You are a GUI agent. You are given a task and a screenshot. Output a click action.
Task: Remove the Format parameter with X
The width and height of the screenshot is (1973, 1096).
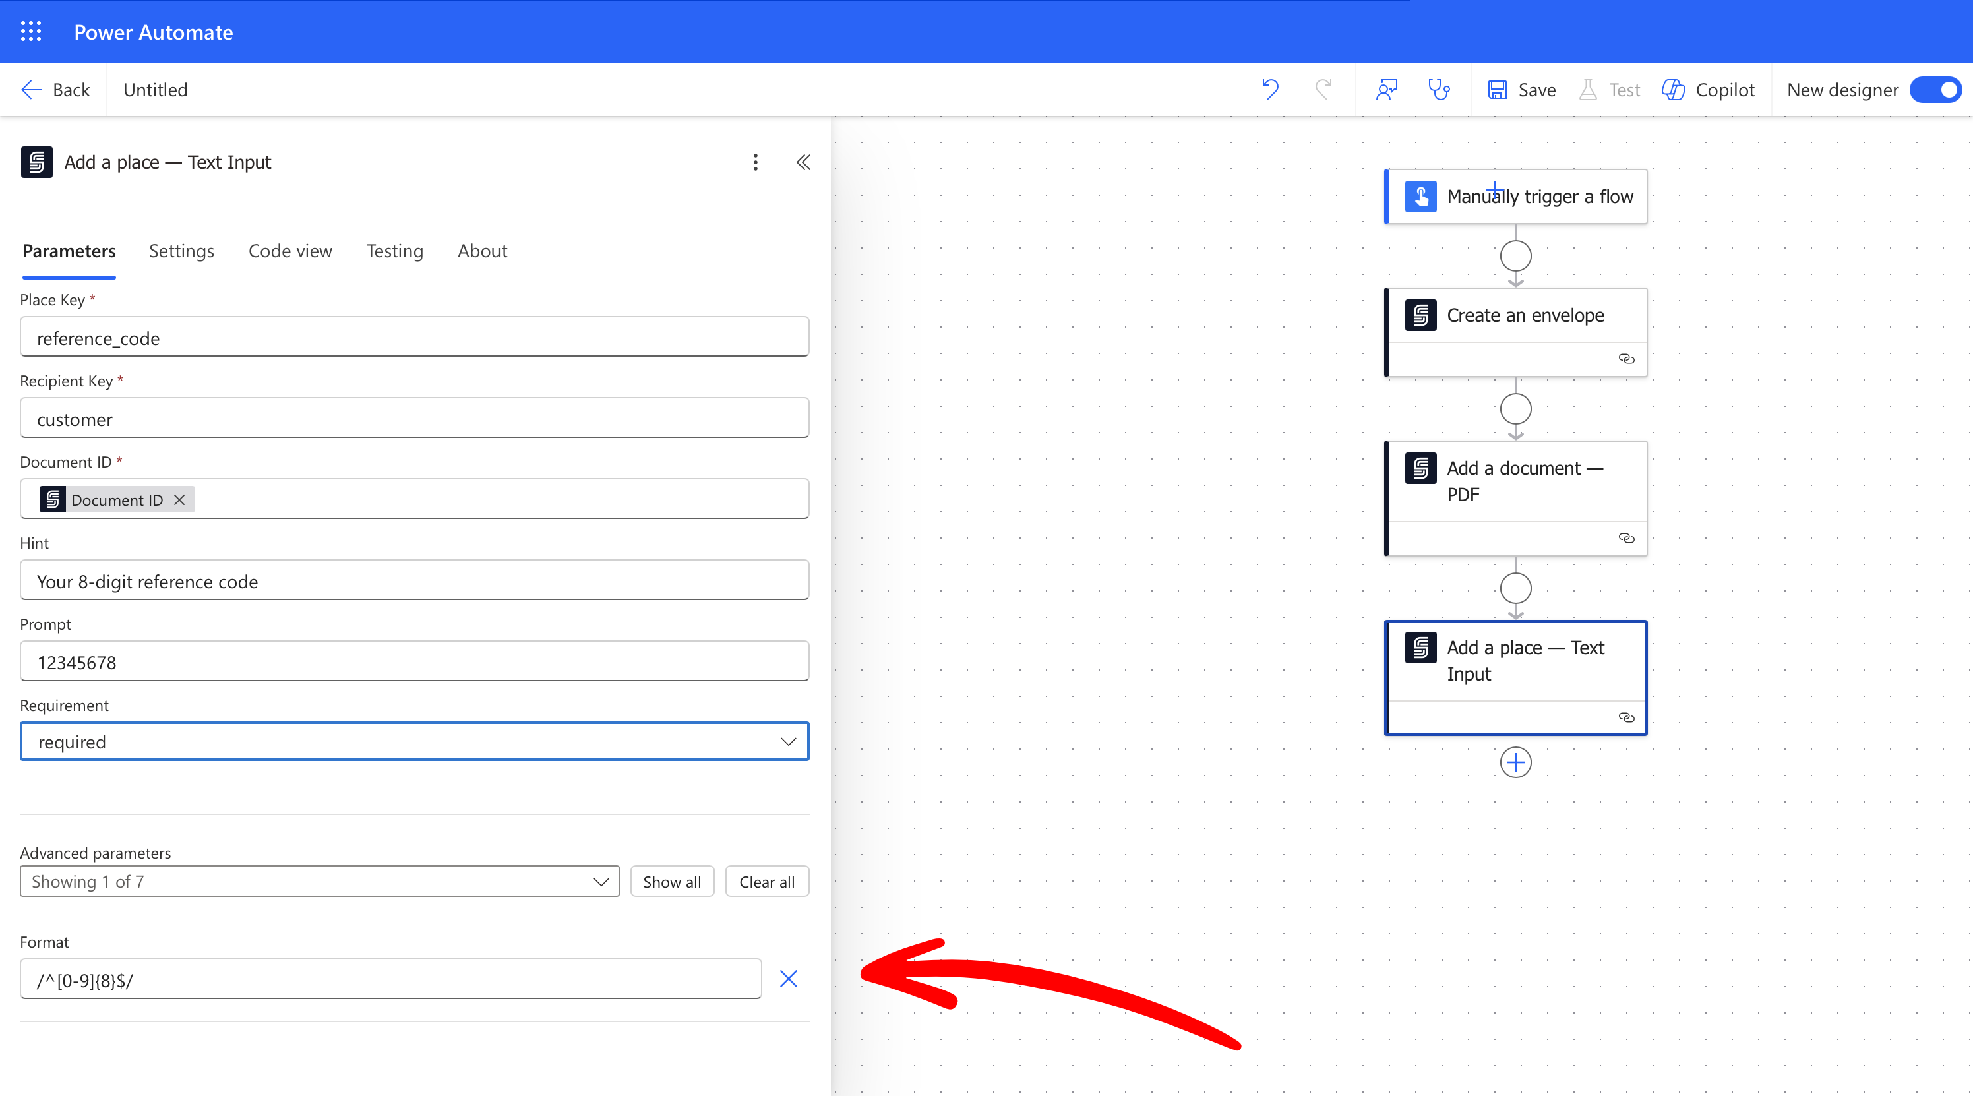788,979
